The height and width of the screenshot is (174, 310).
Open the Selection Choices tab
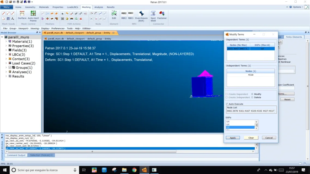click(x=41, y=155)
